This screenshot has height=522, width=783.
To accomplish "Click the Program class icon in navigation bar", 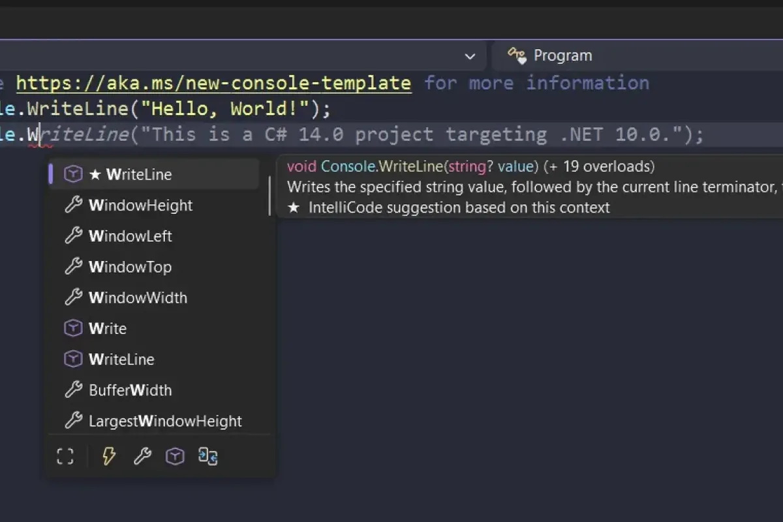I will pyautogui.click(x=517, y=55).
